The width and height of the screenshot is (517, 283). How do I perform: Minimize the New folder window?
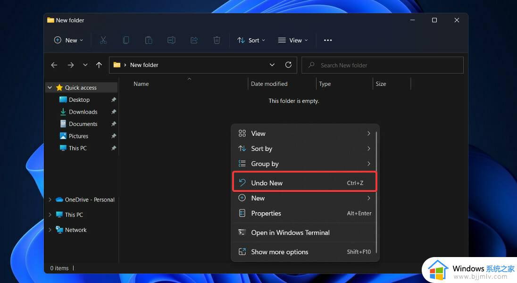[x=412, y=20]
